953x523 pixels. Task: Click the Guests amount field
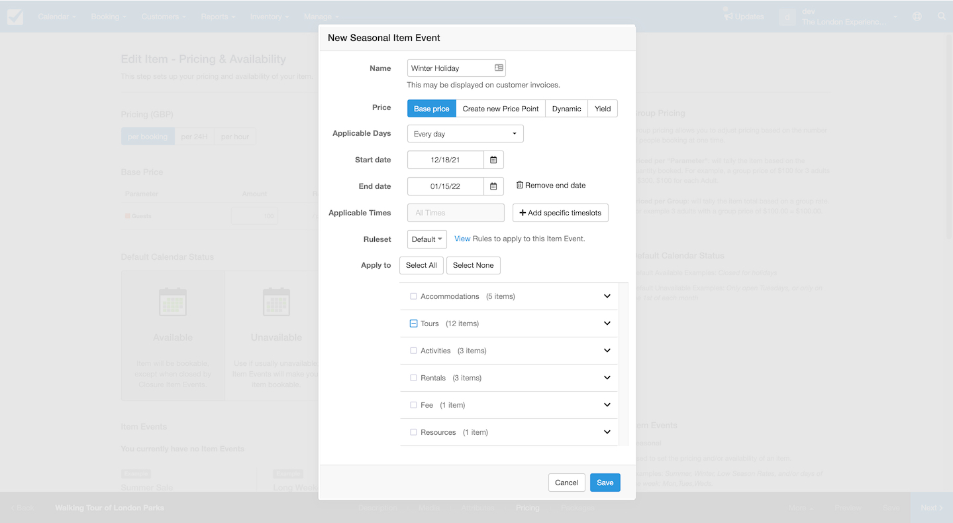[254, 216]
